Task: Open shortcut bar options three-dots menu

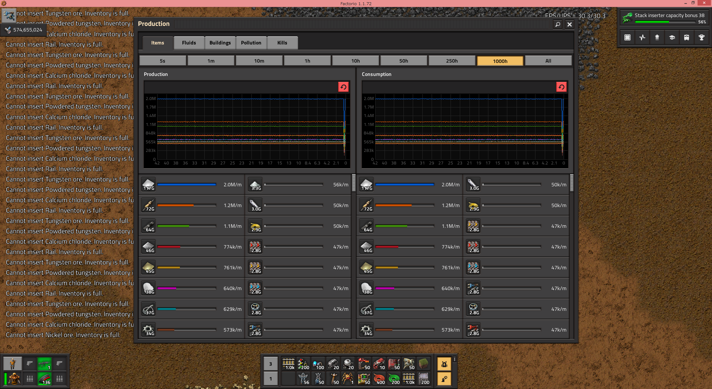Action: (455, 359)
